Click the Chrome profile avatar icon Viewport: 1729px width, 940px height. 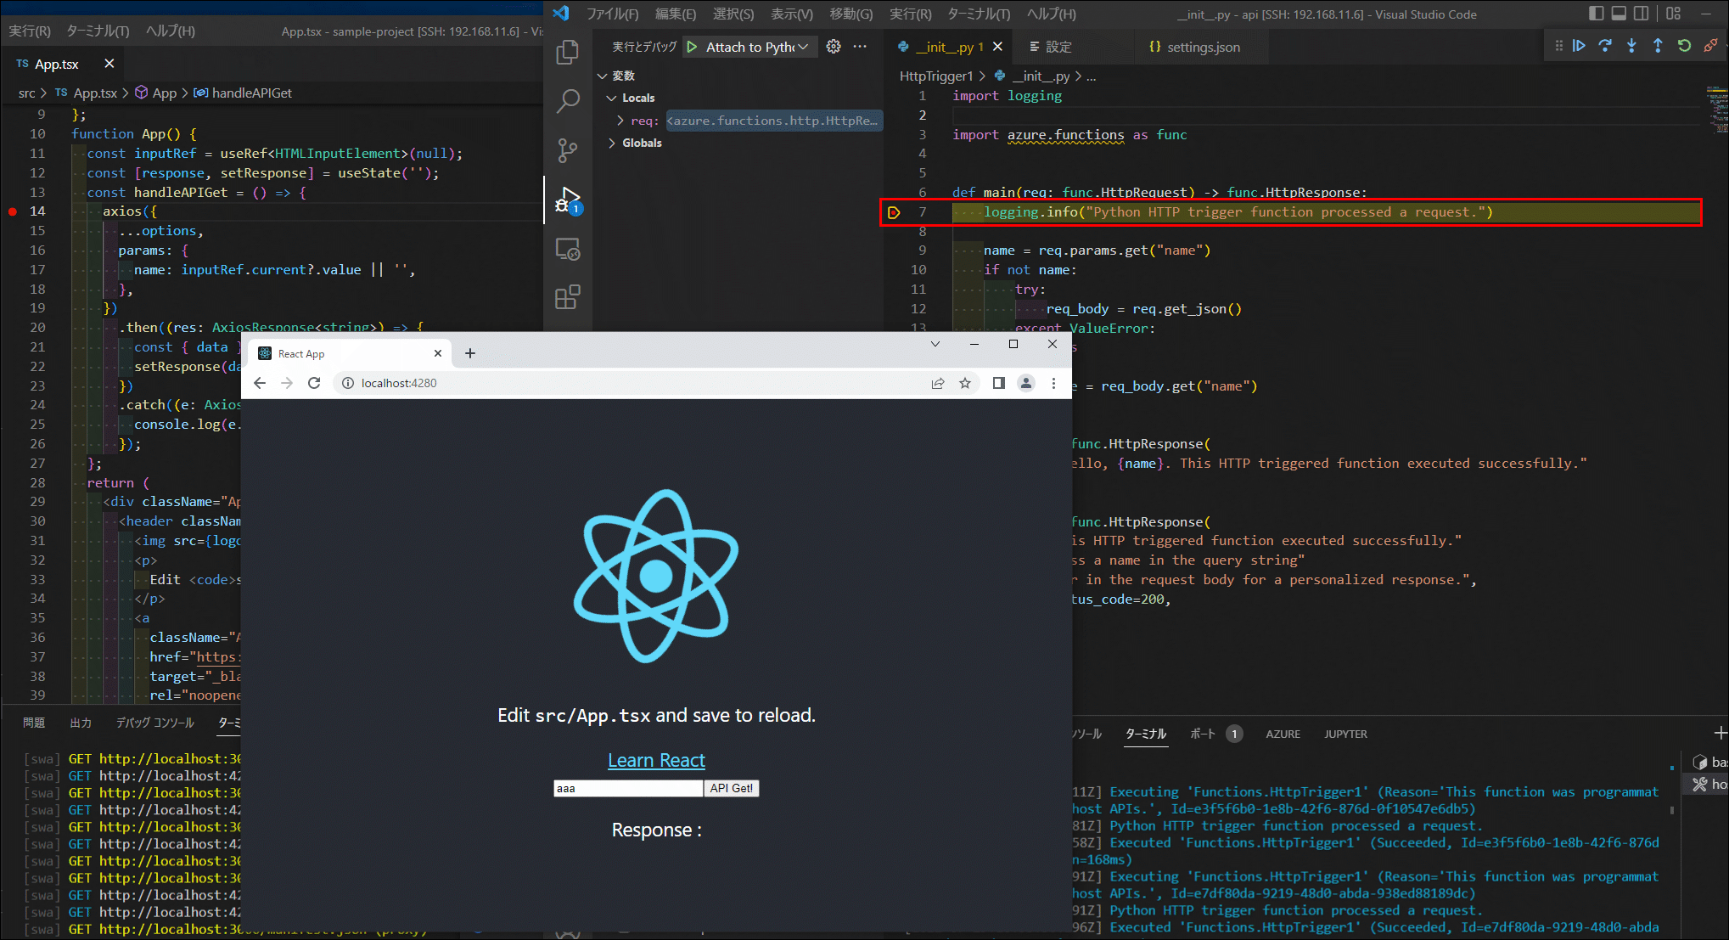[1026, 383]
